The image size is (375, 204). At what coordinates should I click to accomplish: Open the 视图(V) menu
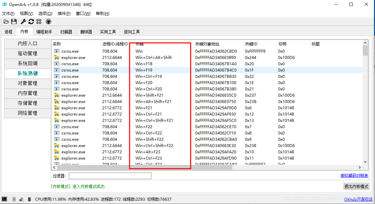pyautogui.click(x=26, y=14)
